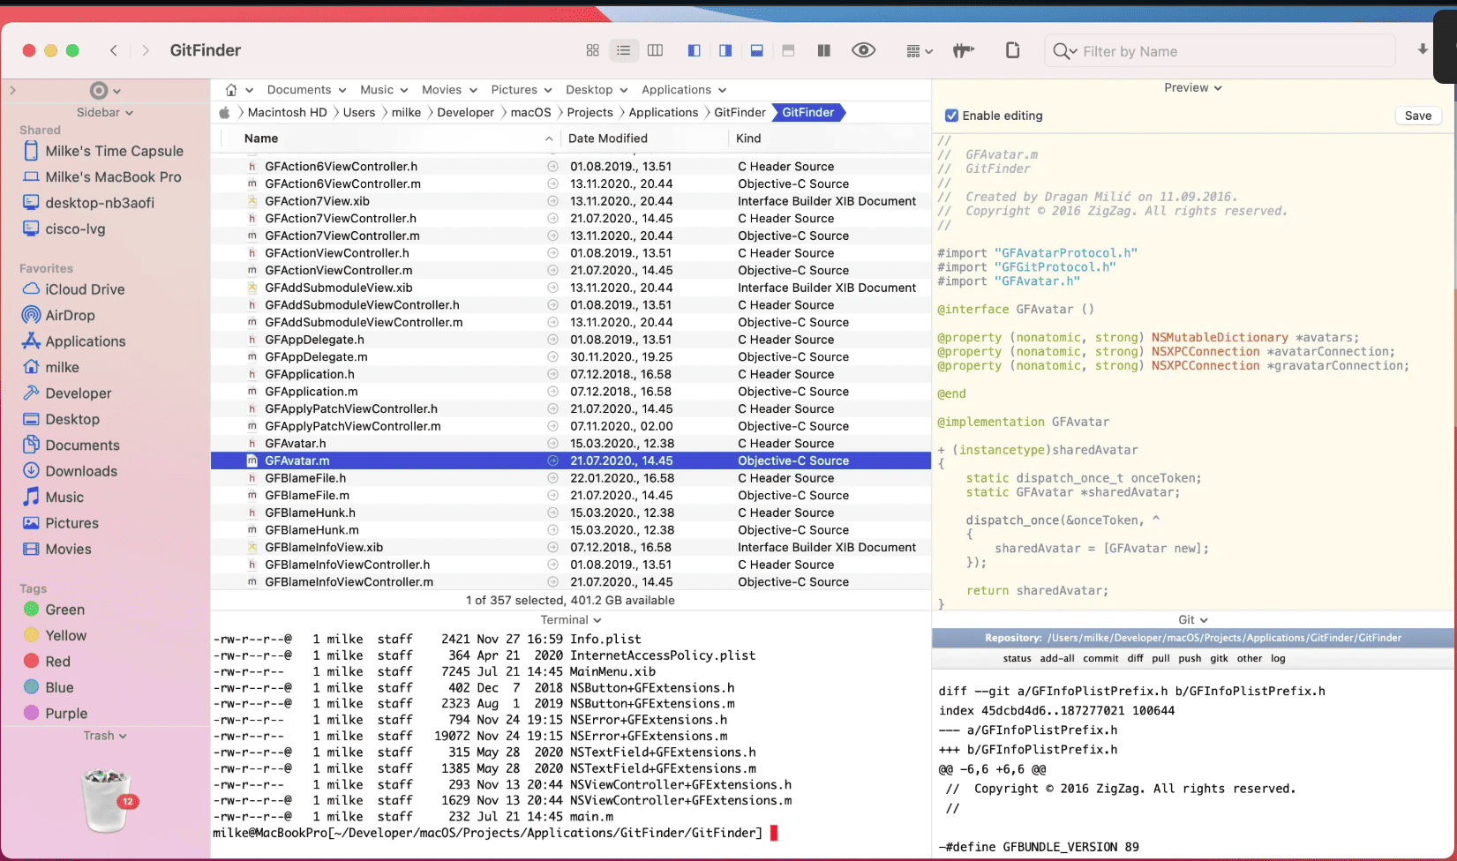The height and width of the screenshot is (861, 1457).
Task: Go back with the back arrow
Action: (114, 50)
